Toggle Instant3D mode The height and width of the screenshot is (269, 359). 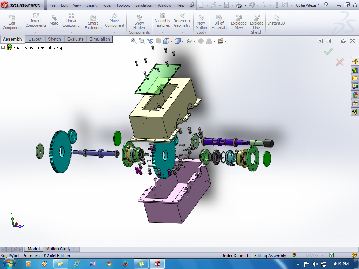[x=276, y=20]
